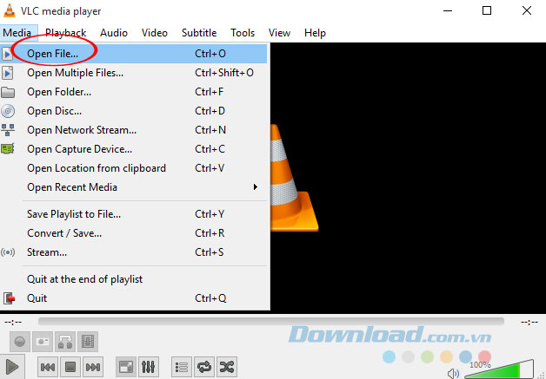This screenshot has width=546, height=379.
Task: Toggle fullscreen video mode icon
Action: pyautogui.click(x=126, y=367)
